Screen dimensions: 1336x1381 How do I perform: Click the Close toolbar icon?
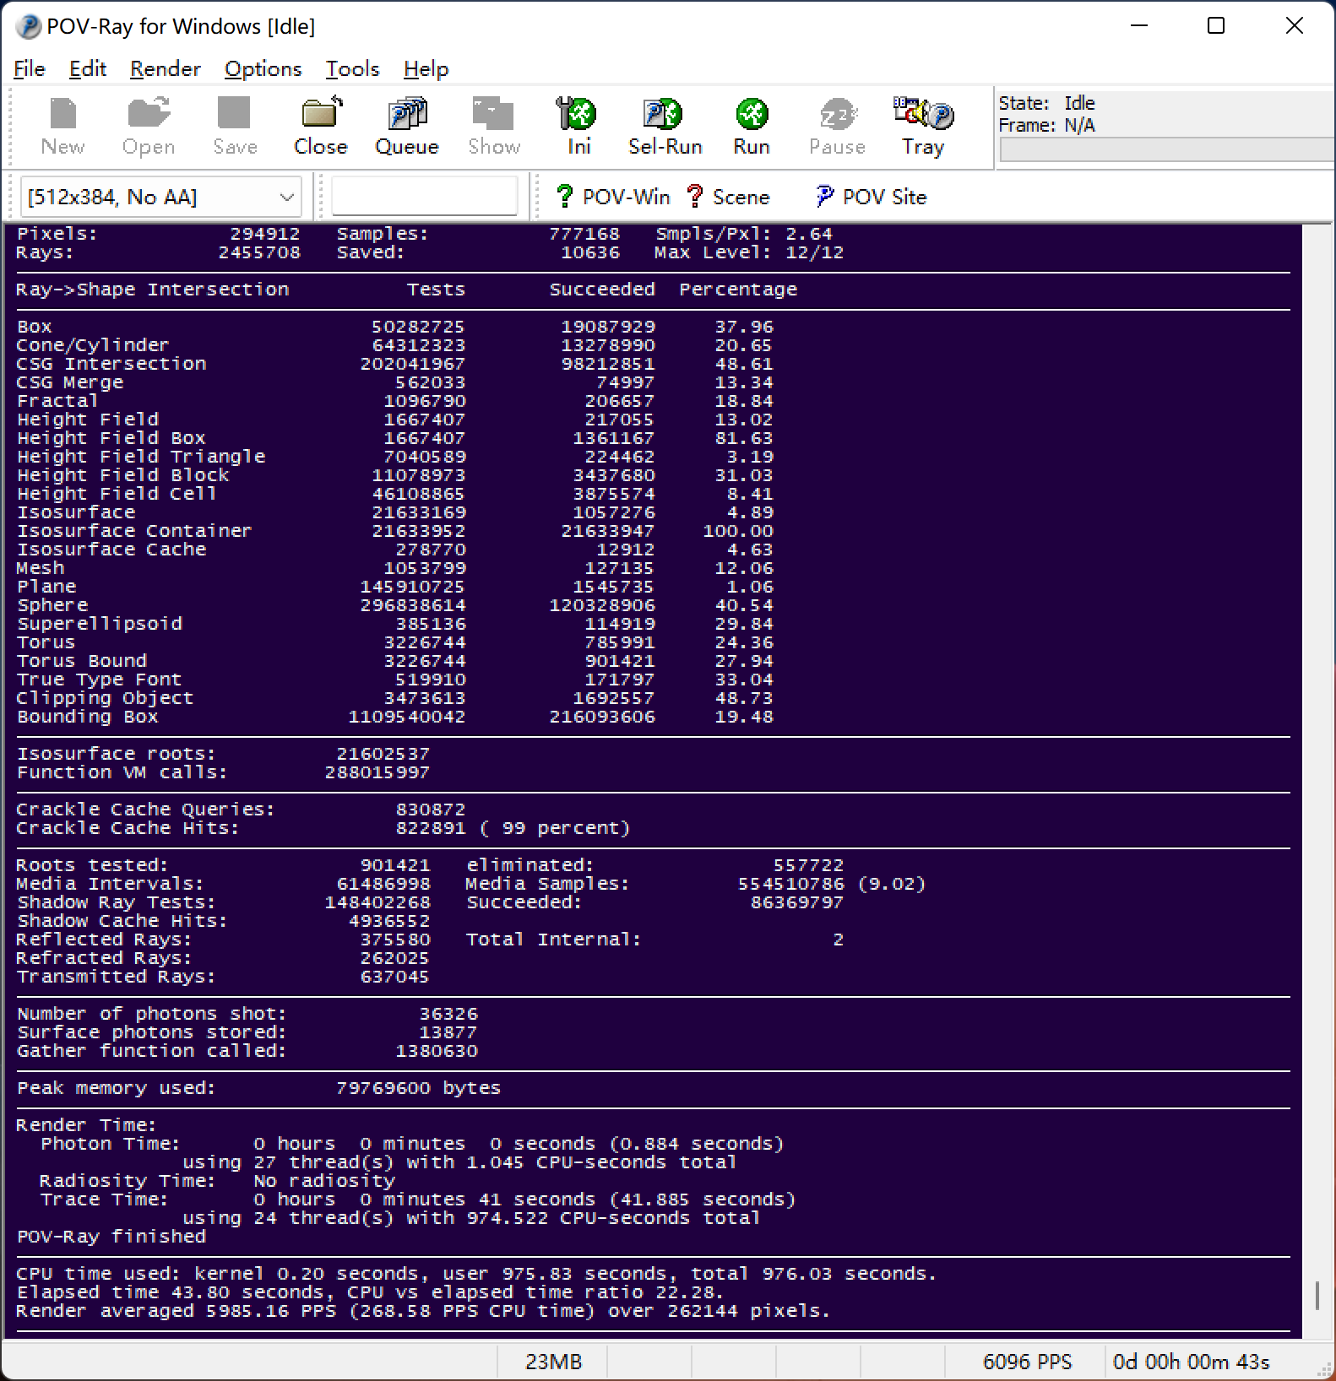pyautogui.click(x=321, y=127)
